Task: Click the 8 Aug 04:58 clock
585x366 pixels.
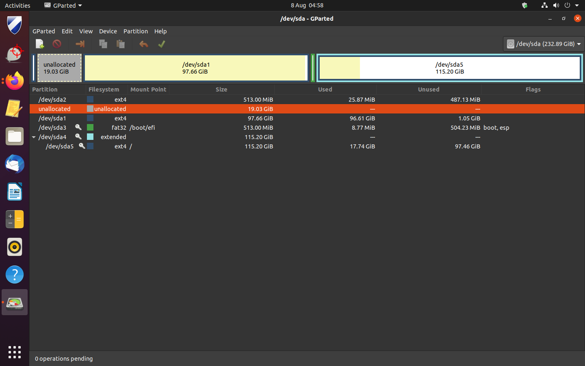Action: pos(307,5)
